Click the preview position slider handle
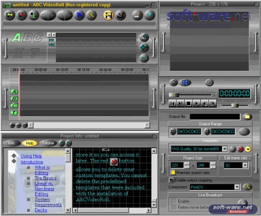Screen dimensions: 261x216 pos(174,95)
